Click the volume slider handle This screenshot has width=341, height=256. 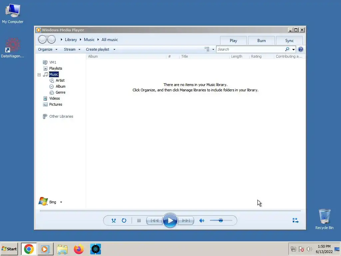(221, 220)
